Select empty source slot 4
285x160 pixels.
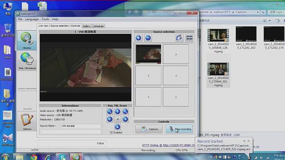pos(176,76)
